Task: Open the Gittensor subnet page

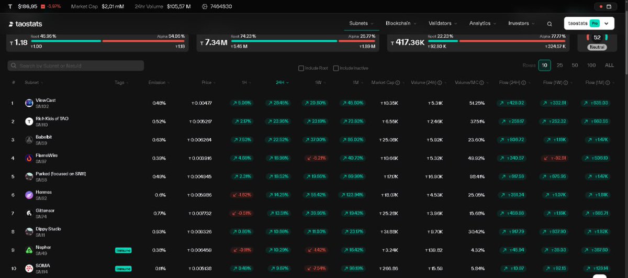Action: point(45,210)
